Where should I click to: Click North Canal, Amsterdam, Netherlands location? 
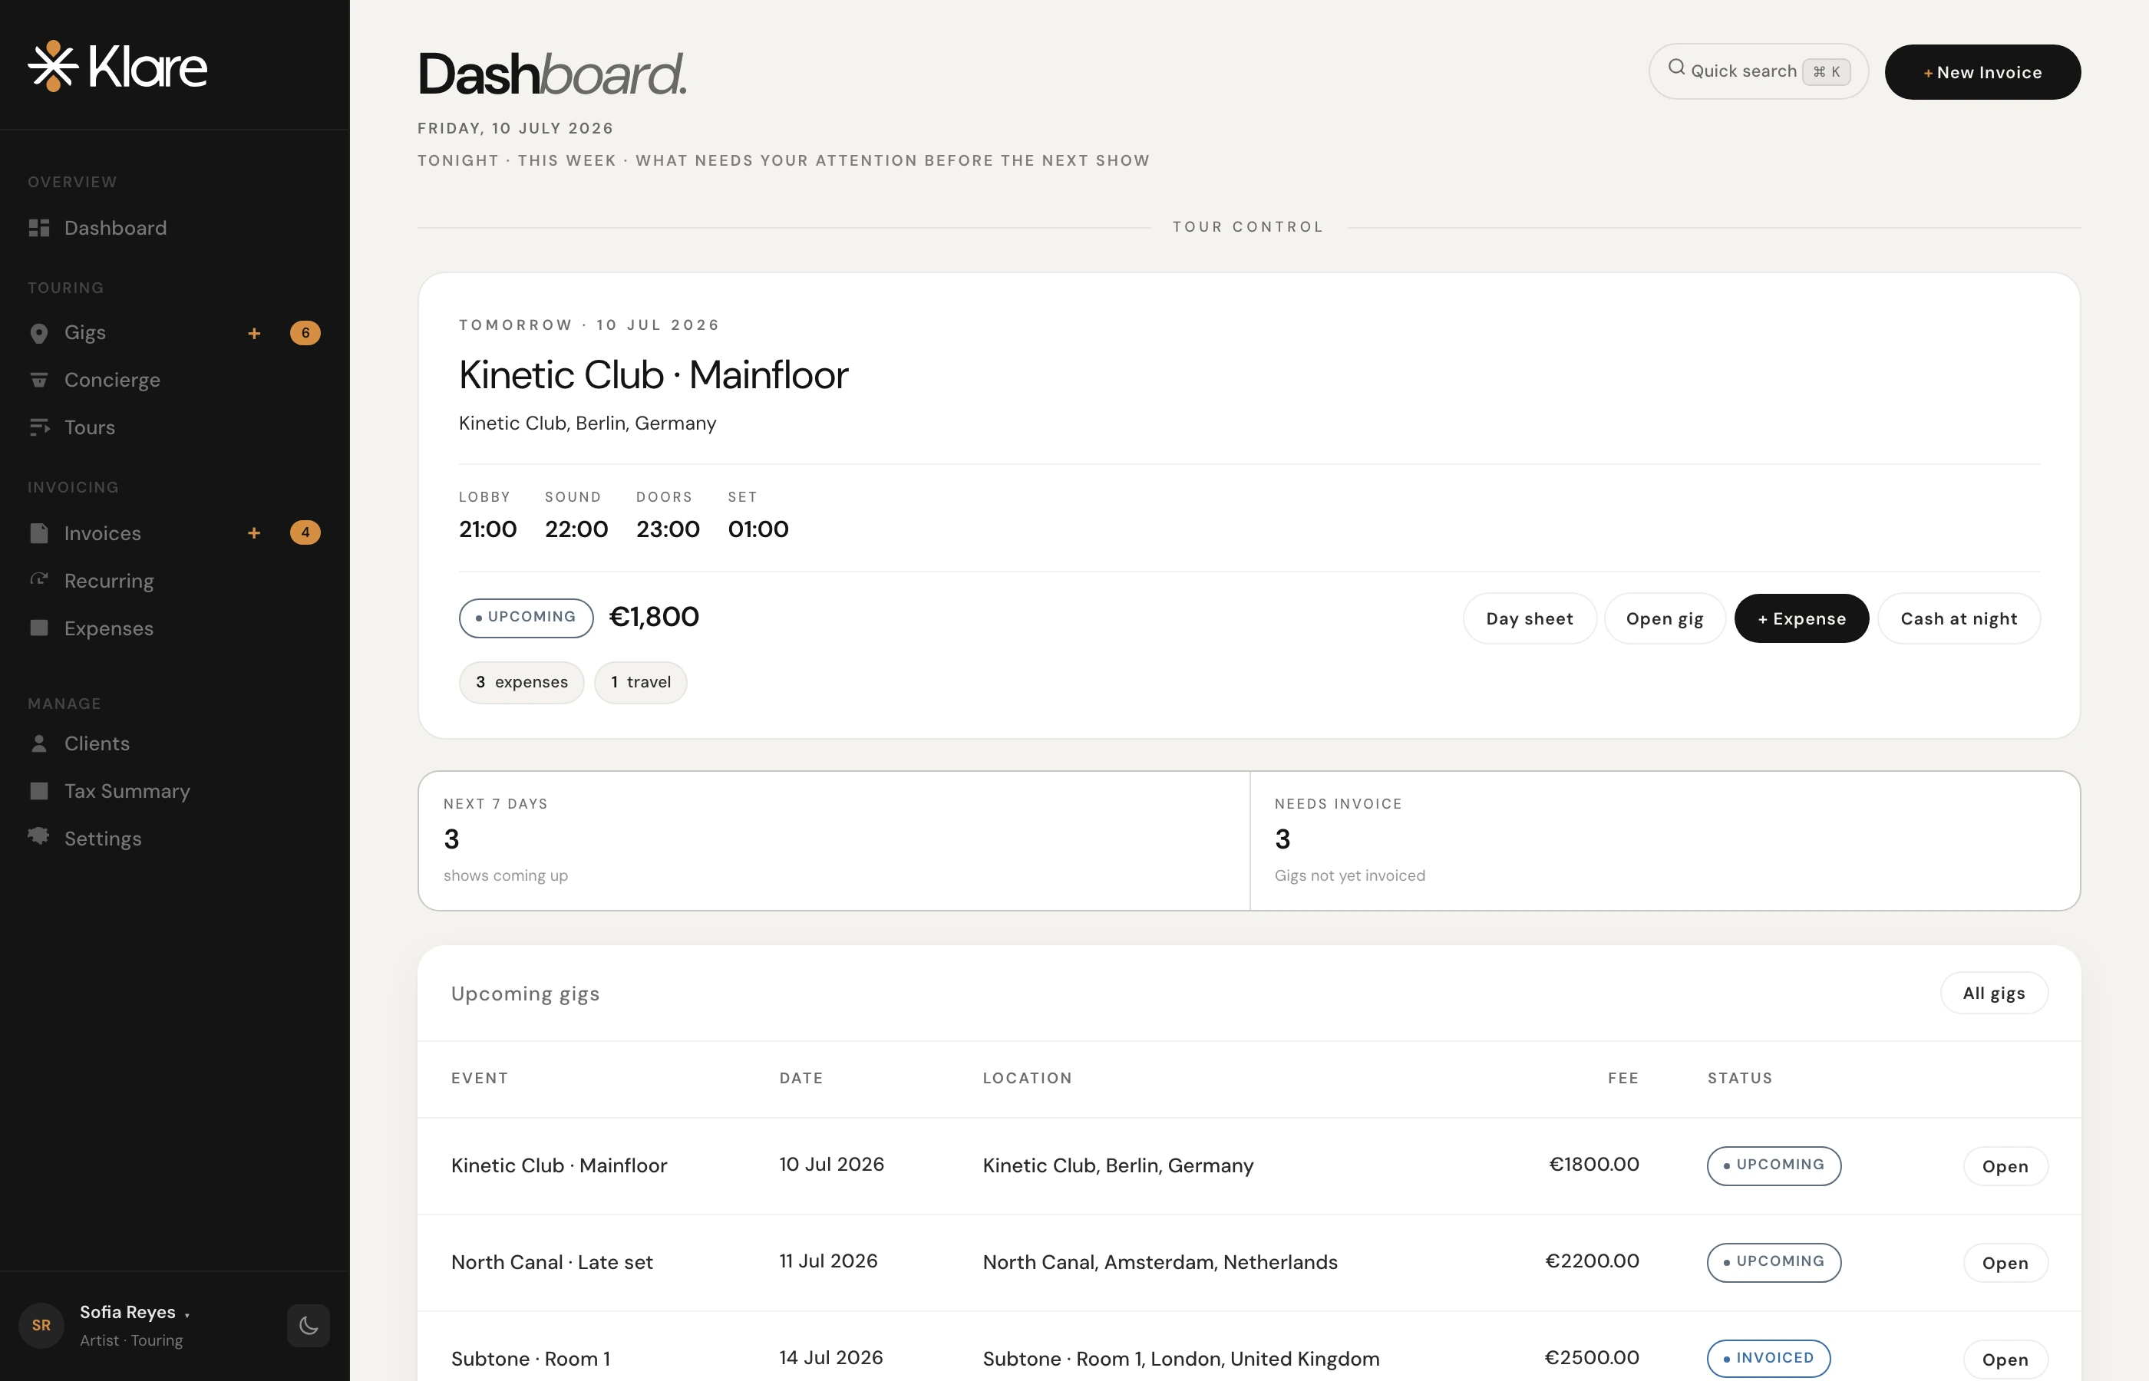tap(1160, 1263)
